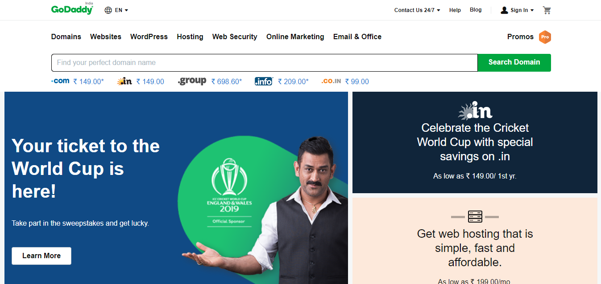The width and height of the screenshot is (601, 284).
Task: Open the Contact Us 24/7 dropdown
Action: click(x=416, y=10)
